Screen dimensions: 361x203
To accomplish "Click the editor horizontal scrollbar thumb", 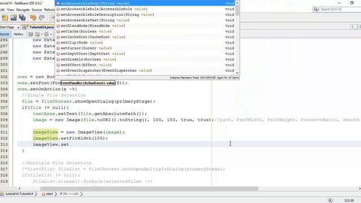I will tap(149, 188).
